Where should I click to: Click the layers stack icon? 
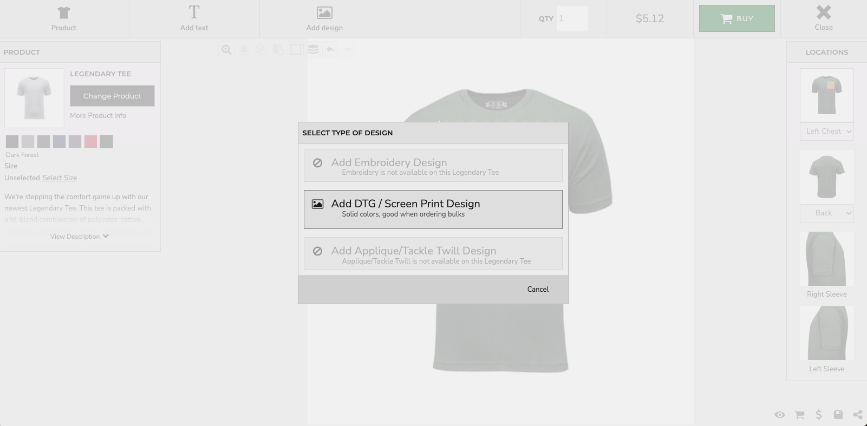pos(313,50)
